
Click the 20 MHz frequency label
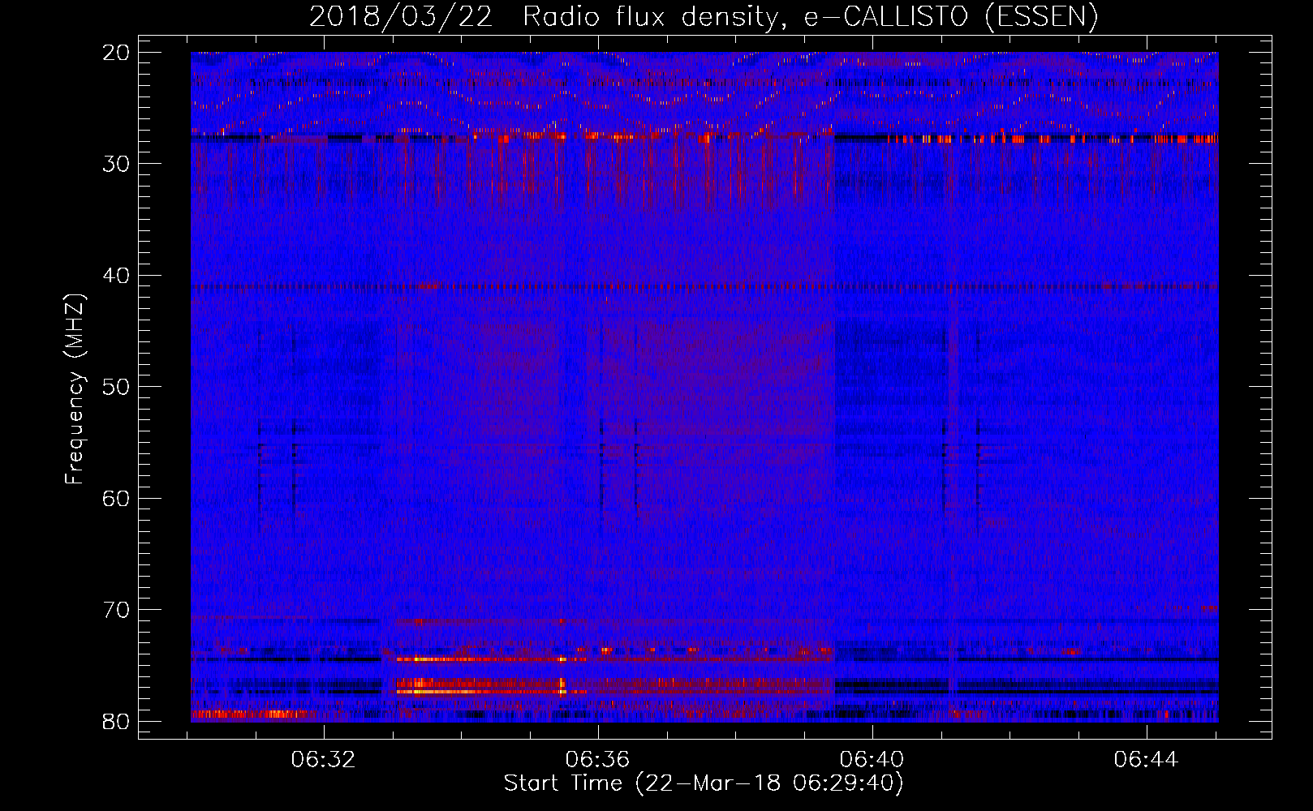tap(117, 53)
